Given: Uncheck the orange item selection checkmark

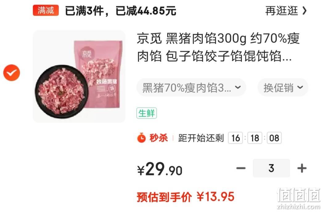Looking at the screenshot, I should [x=11, y=73].
